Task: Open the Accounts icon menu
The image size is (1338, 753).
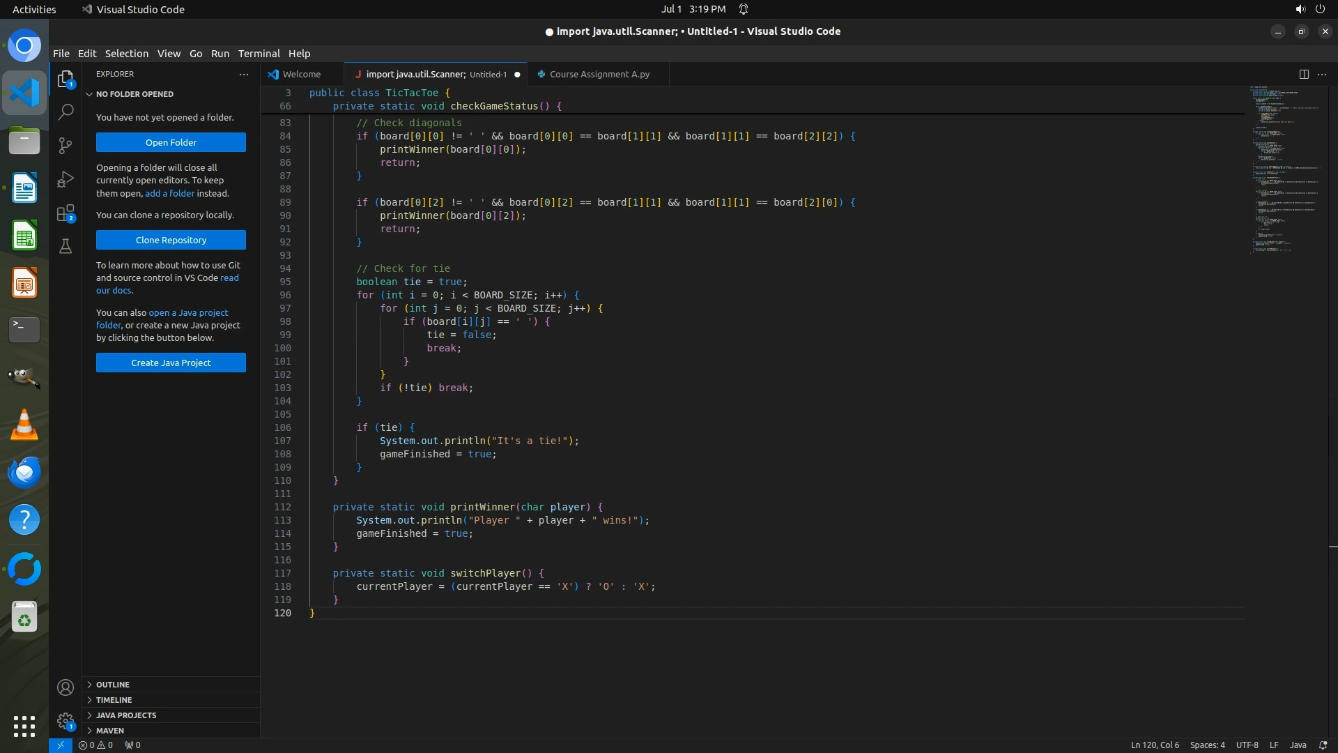Action: 66,688
